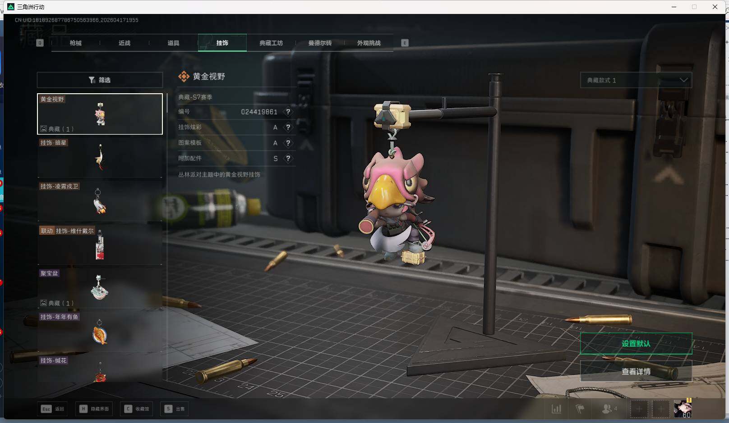Switch to the 近战 tab
Image resolution: width=729 pixels, height=423 pixels.
pyautogui.click(x=125, y=43)
